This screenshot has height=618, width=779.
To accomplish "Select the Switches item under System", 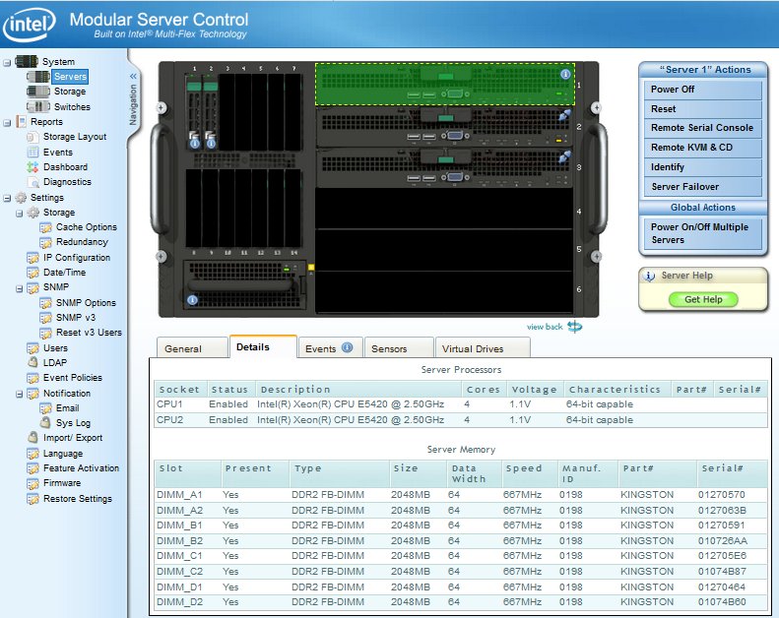I will point(71,107).
